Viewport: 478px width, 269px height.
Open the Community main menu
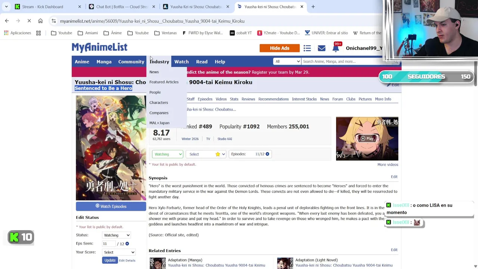131,62
